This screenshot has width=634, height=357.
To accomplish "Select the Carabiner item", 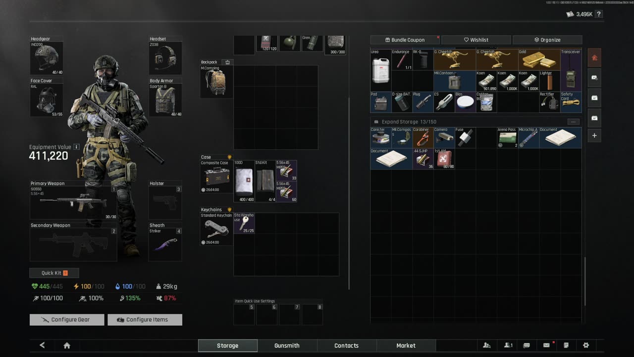I will (x=423, y=137).
